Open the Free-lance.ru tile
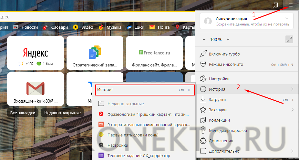 pyautogui.click(x=154, y=53)
